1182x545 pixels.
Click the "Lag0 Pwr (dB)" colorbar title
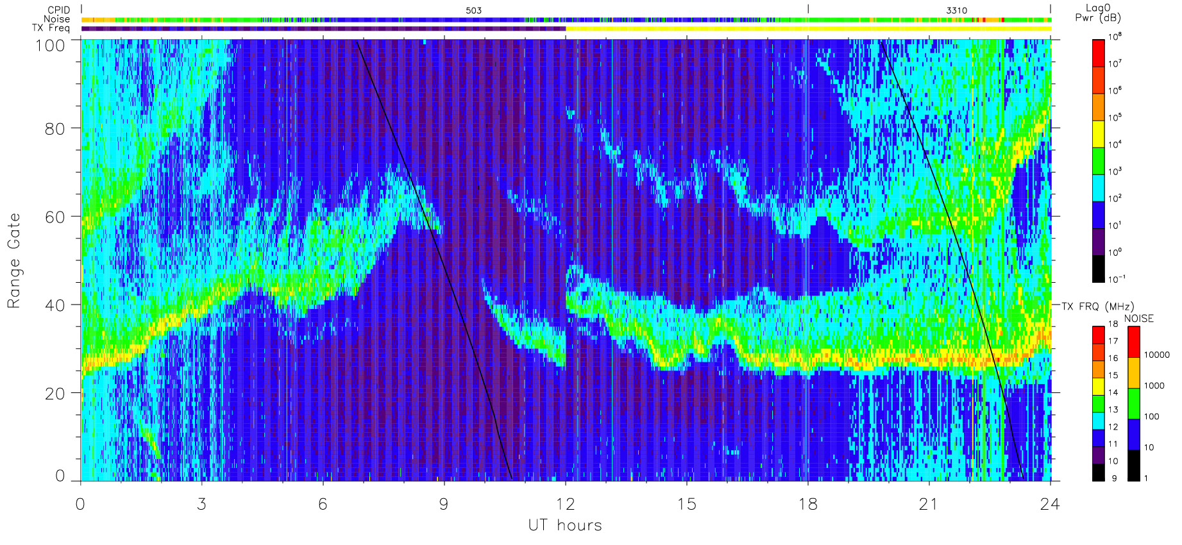pyautogui.click(x=1098, y=13)
